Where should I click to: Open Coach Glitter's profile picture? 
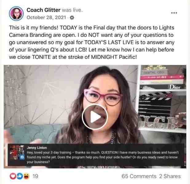pos(16,14)
